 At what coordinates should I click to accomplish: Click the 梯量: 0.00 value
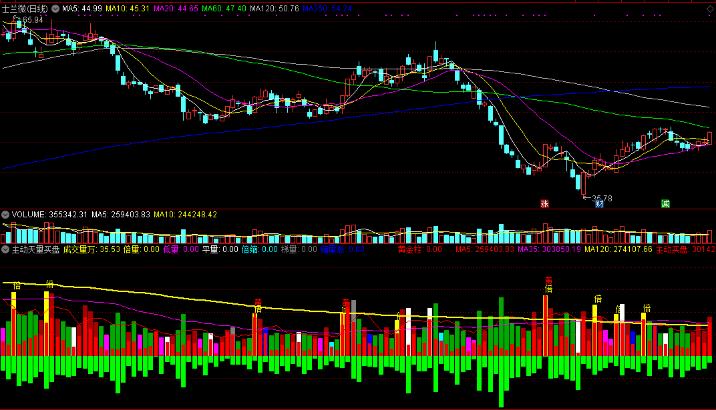click(x=299, y=249)
